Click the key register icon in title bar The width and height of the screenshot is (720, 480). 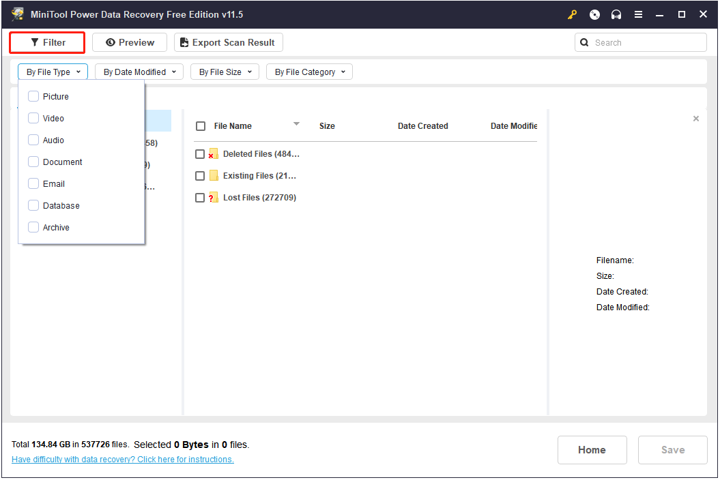[x=572, y=15]
